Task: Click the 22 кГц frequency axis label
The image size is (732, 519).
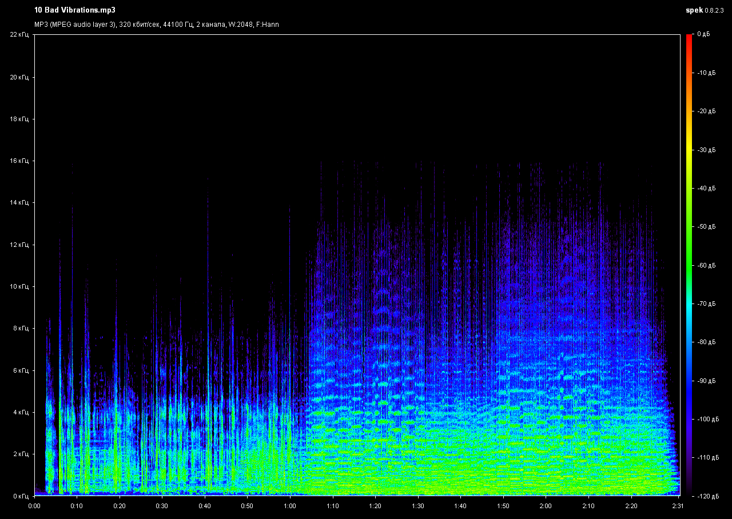Action: (19, 35)
